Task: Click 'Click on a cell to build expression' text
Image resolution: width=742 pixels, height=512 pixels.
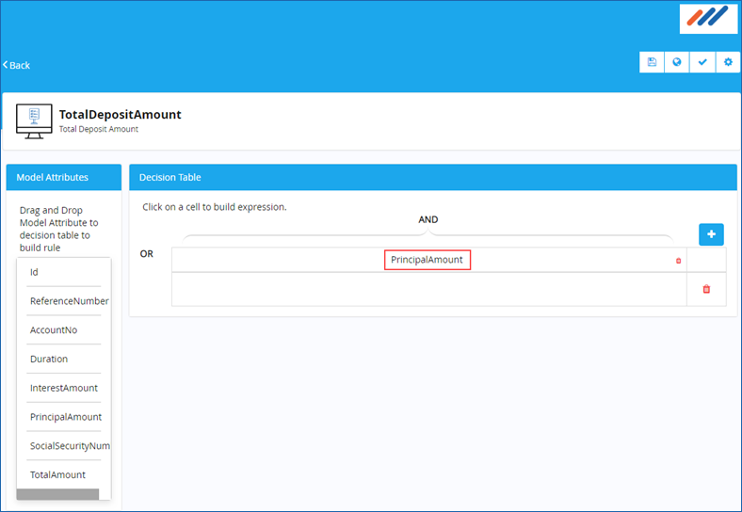Action: tap(215, 207)
